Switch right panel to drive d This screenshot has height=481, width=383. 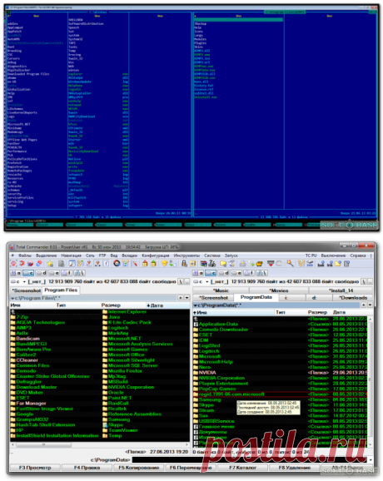(223, 273)
